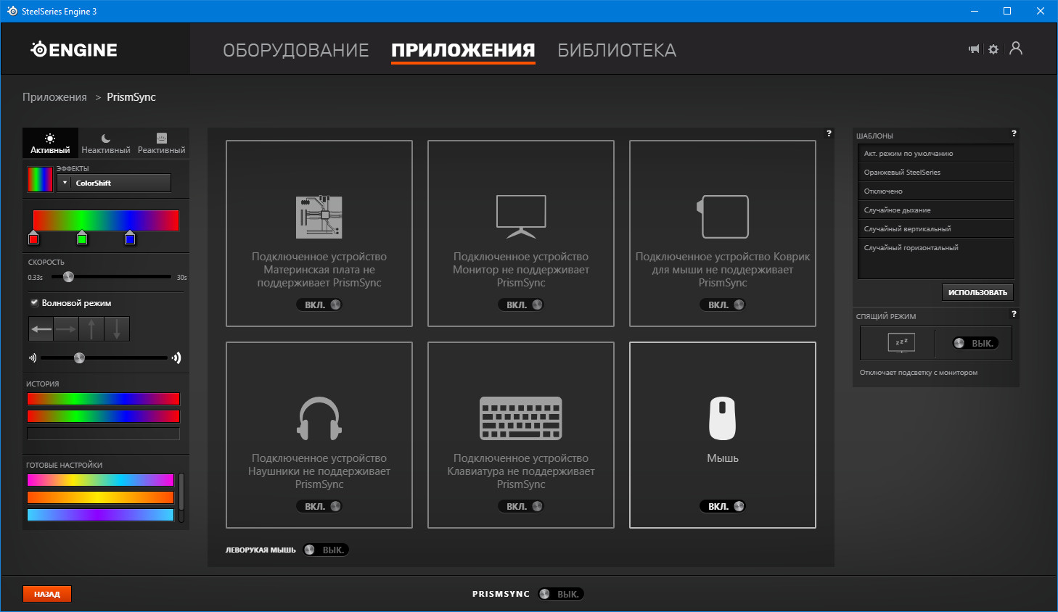Open the ColorShift effects dropdown

coord(114,183)
